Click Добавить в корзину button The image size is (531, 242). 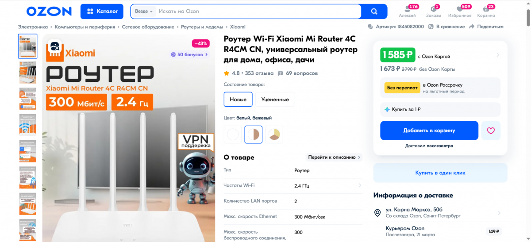tap(429, 131)
